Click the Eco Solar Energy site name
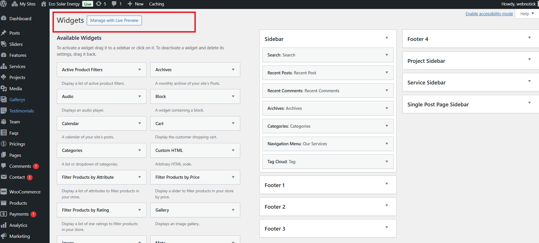Image resolution: width=539 pixels, height=243 pixels. coord(64,4)
